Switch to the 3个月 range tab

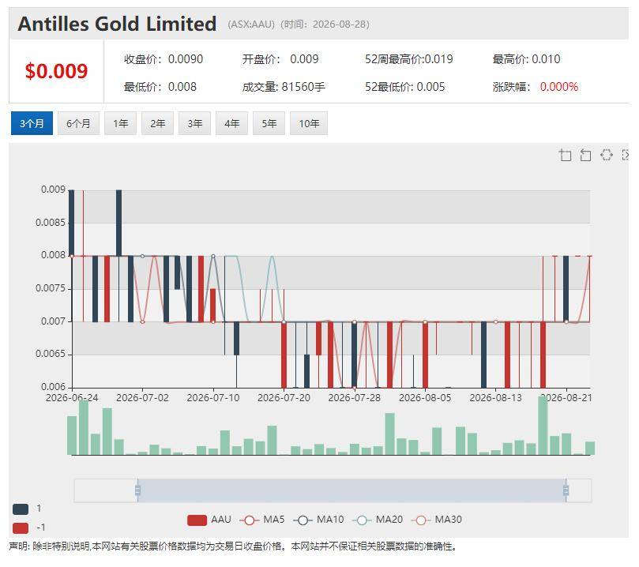32,123
